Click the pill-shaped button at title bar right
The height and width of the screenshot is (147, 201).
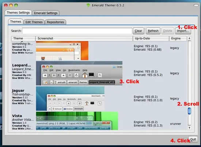tap(196, 5)
